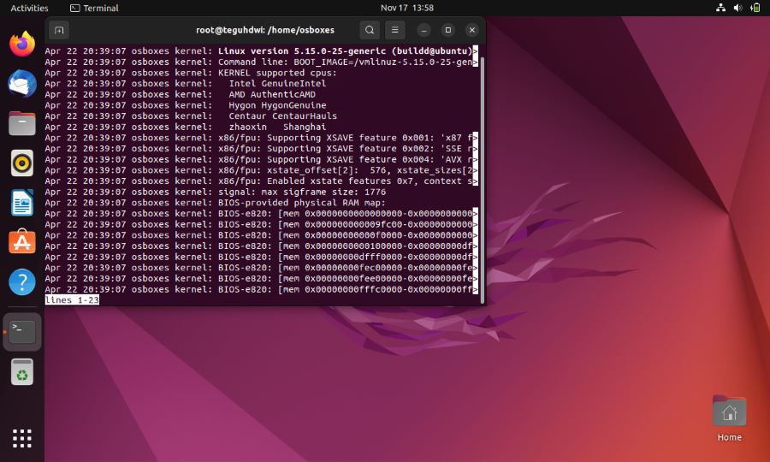Click the XSAVE feature 0x001 line
Viewport: 770px width, 462px height.
261,138
